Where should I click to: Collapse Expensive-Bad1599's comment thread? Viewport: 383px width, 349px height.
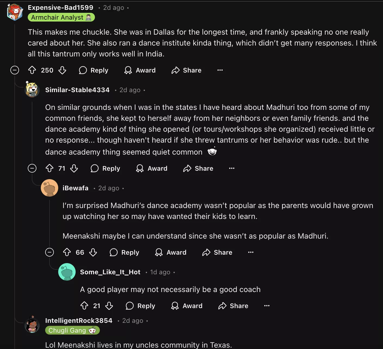pyautogui.click(x=15, y=70)
